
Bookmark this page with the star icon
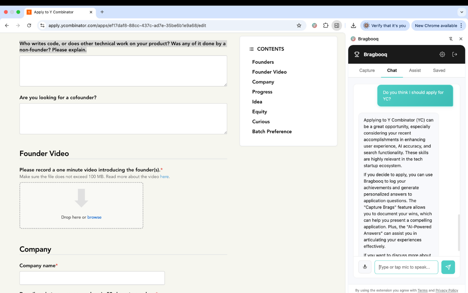tap(299, 26)
